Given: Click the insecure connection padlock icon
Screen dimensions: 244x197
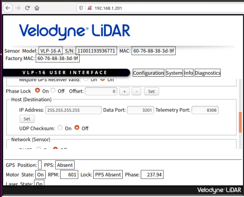Looking at the screenshot, I should [x=90, y=8].
